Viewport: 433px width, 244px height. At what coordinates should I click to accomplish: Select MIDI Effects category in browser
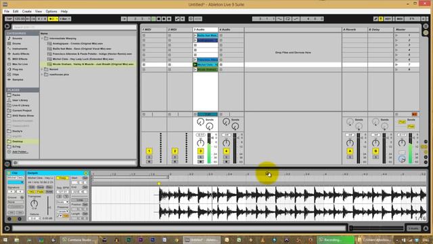tap(20, 59)
